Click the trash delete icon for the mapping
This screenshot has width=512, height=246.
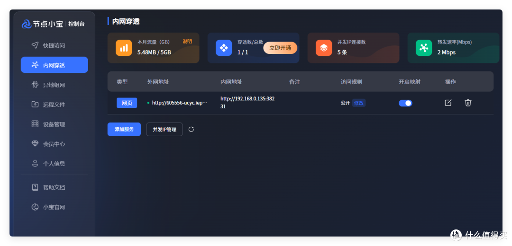(x=468, y=103)
